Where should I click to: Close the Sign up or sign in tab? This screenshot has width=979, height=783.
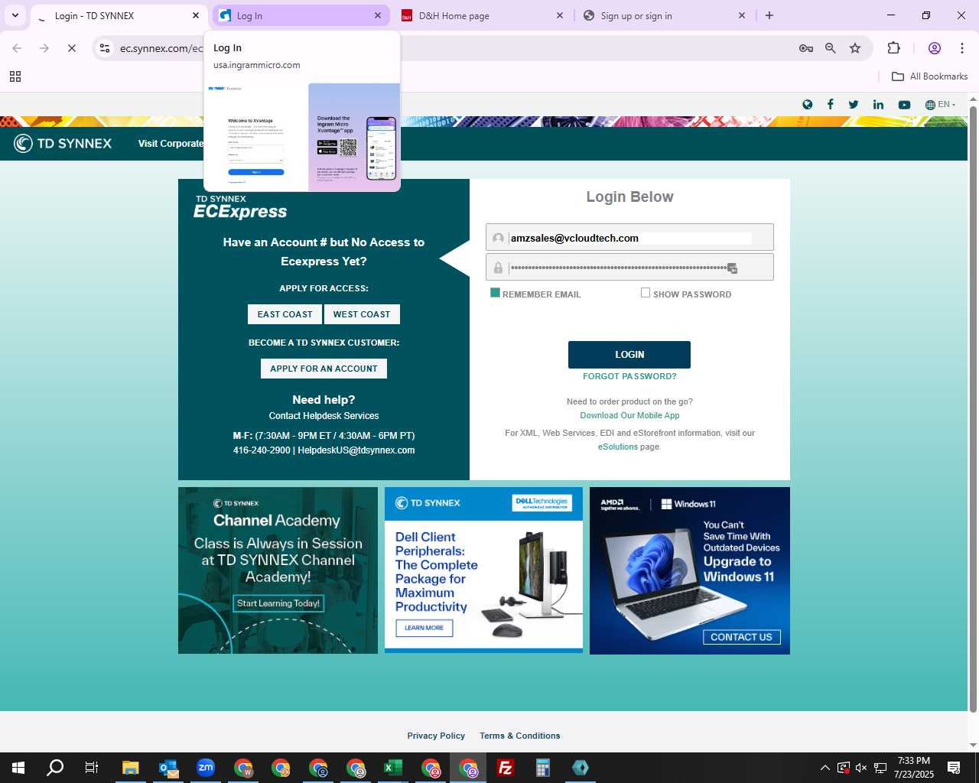(742, 15)
